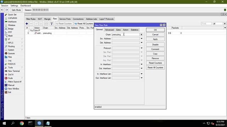
Task: Click the Chrome icon in the taskbar
Action: tap(22, 123)
